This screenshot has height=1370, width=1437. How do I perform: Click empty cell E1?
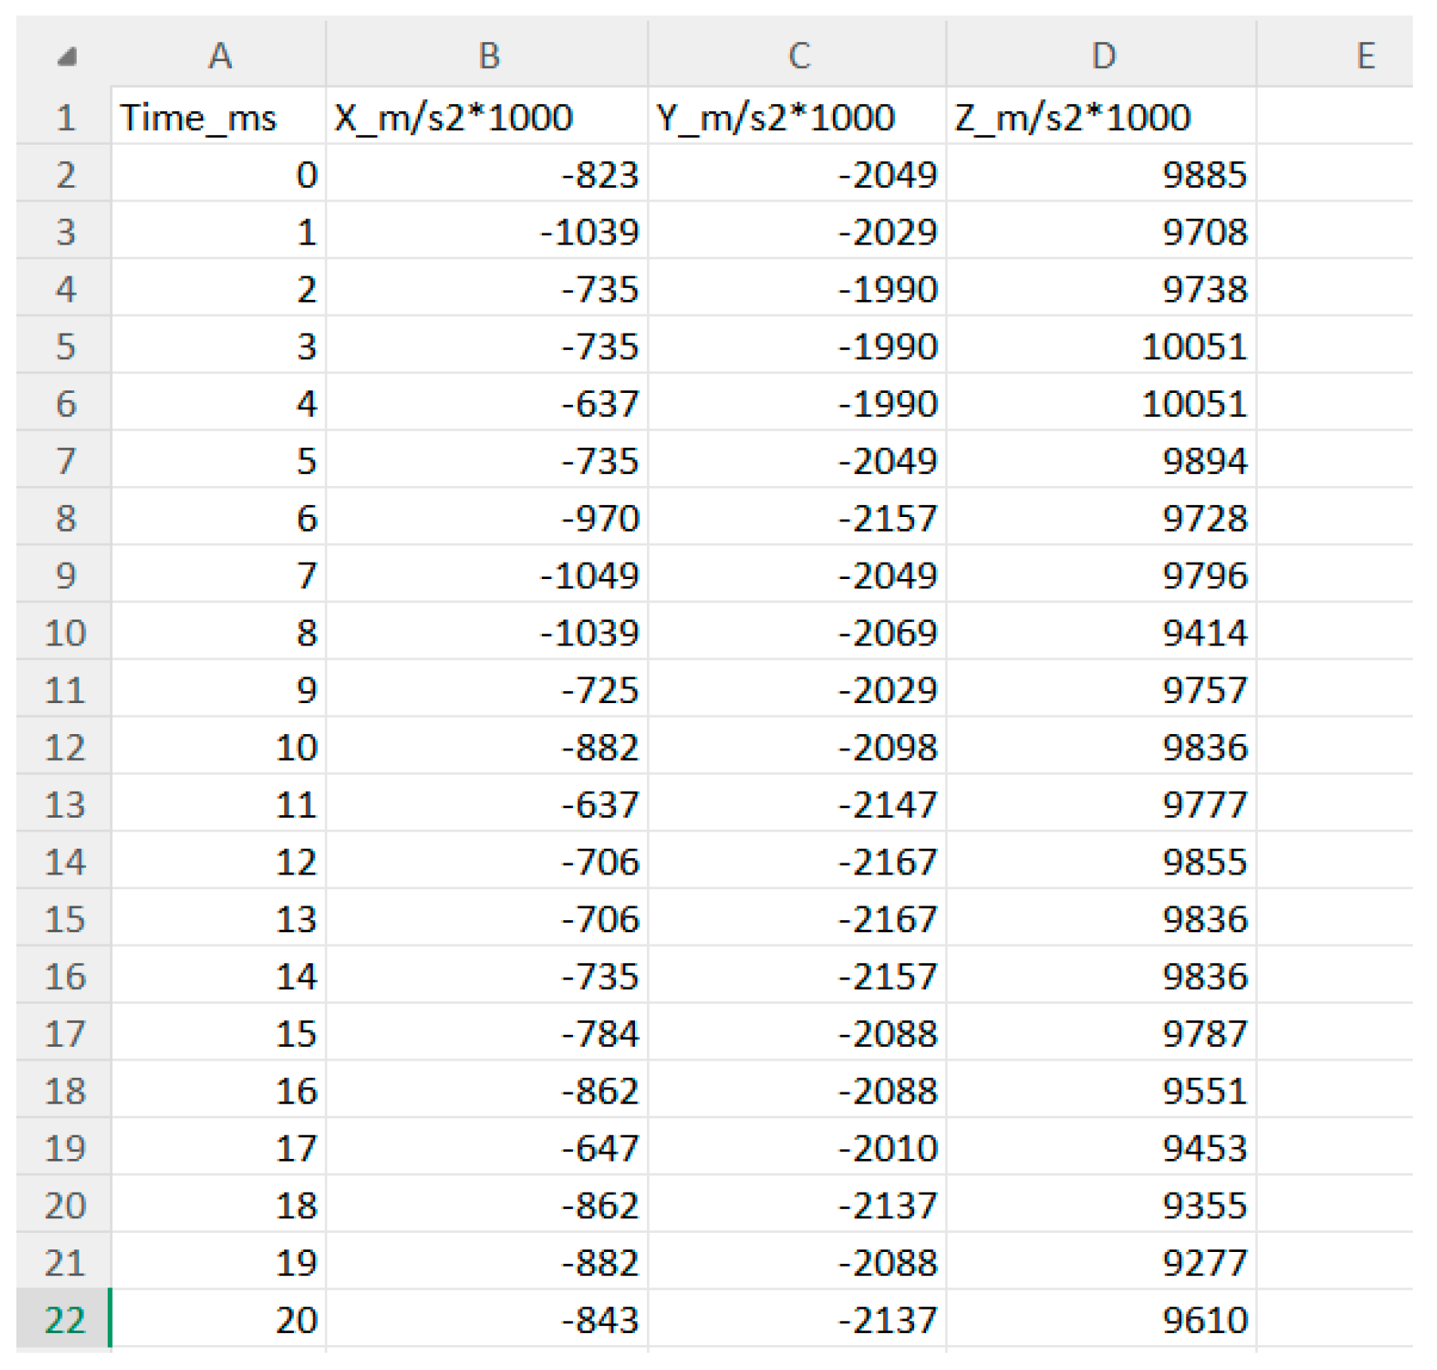coord(1334,117)
